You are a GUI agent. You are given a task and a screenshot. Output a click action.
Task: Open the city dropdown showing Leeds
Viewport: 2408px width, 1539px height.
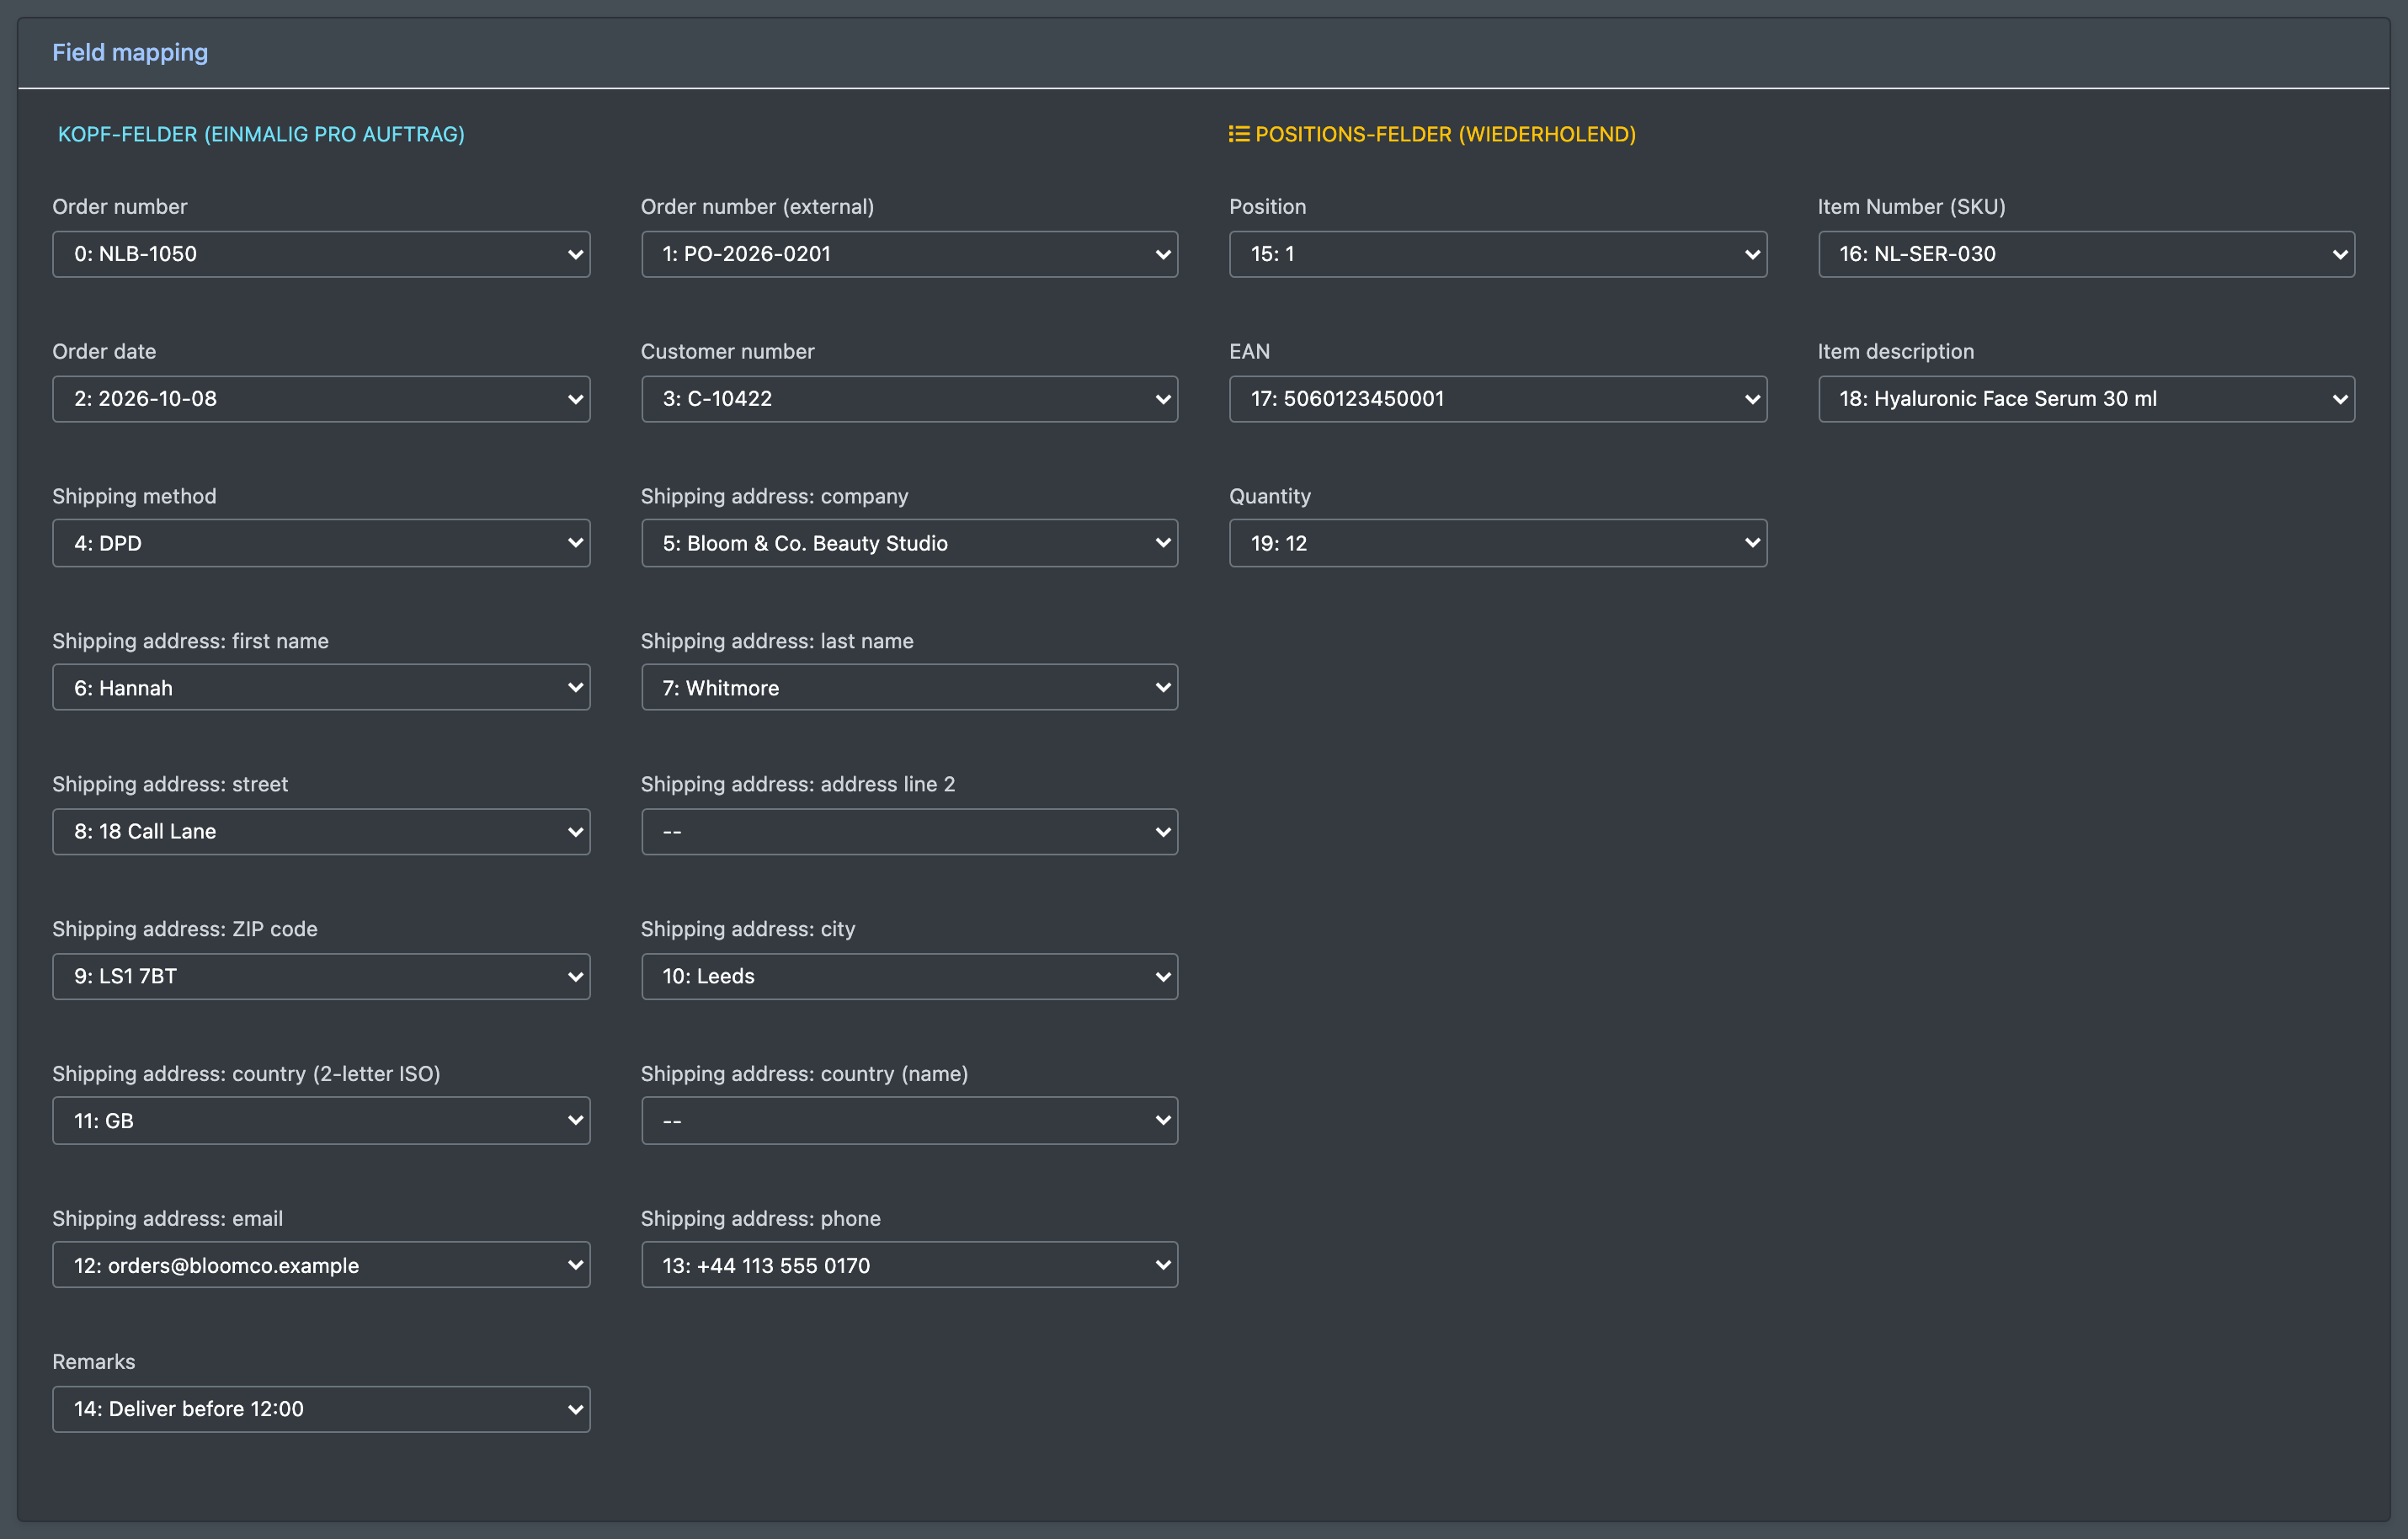coord(909,976)
